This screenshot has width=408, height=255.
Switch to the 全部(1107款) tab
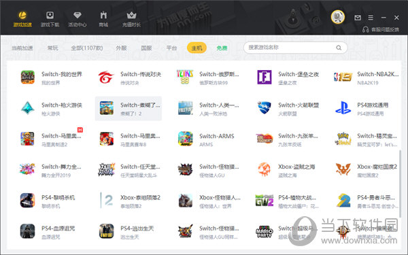(x=87, y=48)
